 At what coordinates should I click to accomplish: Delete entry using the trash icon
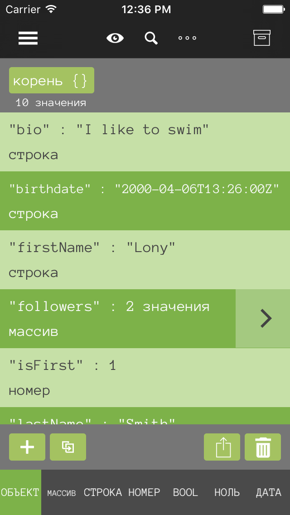[262, 447]
